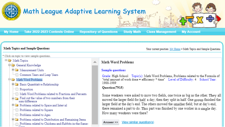225x127 pixels.
Task: Open Repository of Questions menu
Action: coord(99,32)
